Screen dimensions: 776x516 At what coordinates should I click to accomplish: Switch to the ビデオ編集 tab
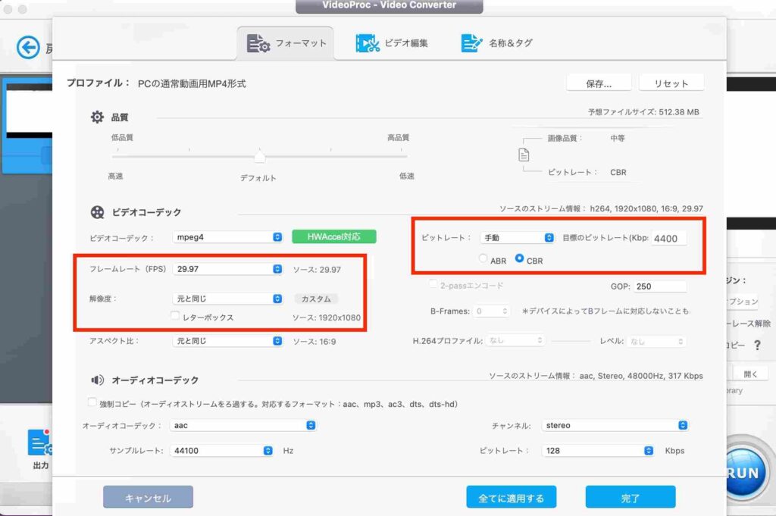(392, 43)
